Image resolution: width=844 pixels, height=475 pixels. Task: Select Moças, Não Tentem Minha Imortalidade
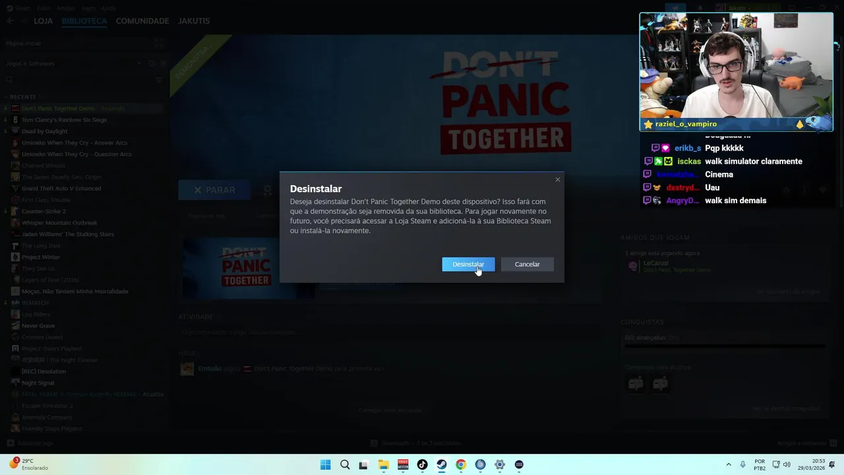click(75, 292)
